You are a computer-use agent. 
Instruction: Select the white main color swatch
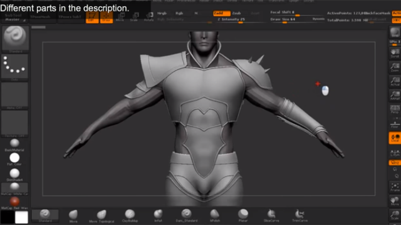tap(21, 217)
